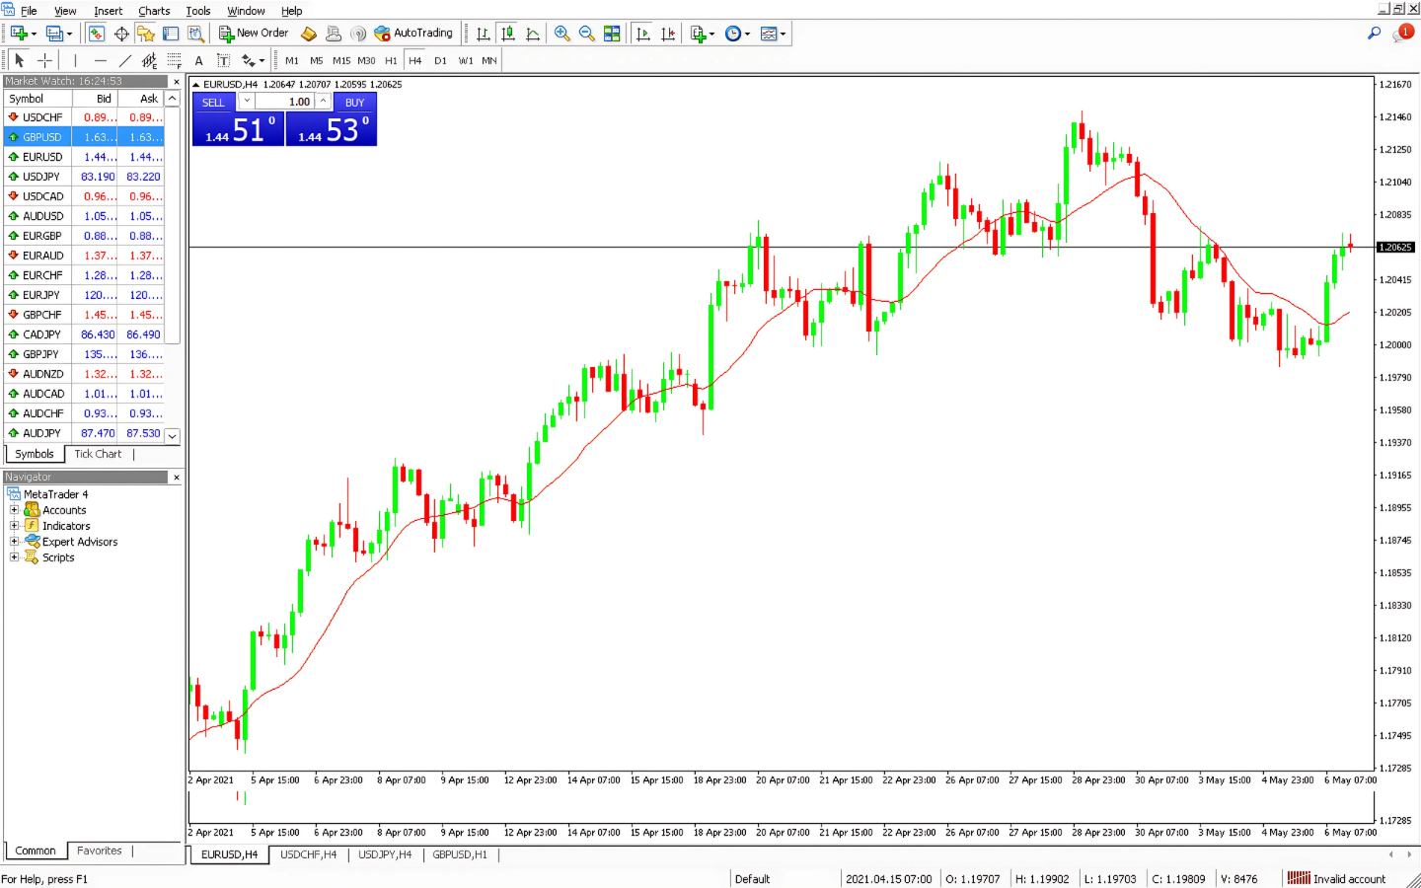
Task: Select the Draw Trendline tool
Action: (x=125, y=60)
